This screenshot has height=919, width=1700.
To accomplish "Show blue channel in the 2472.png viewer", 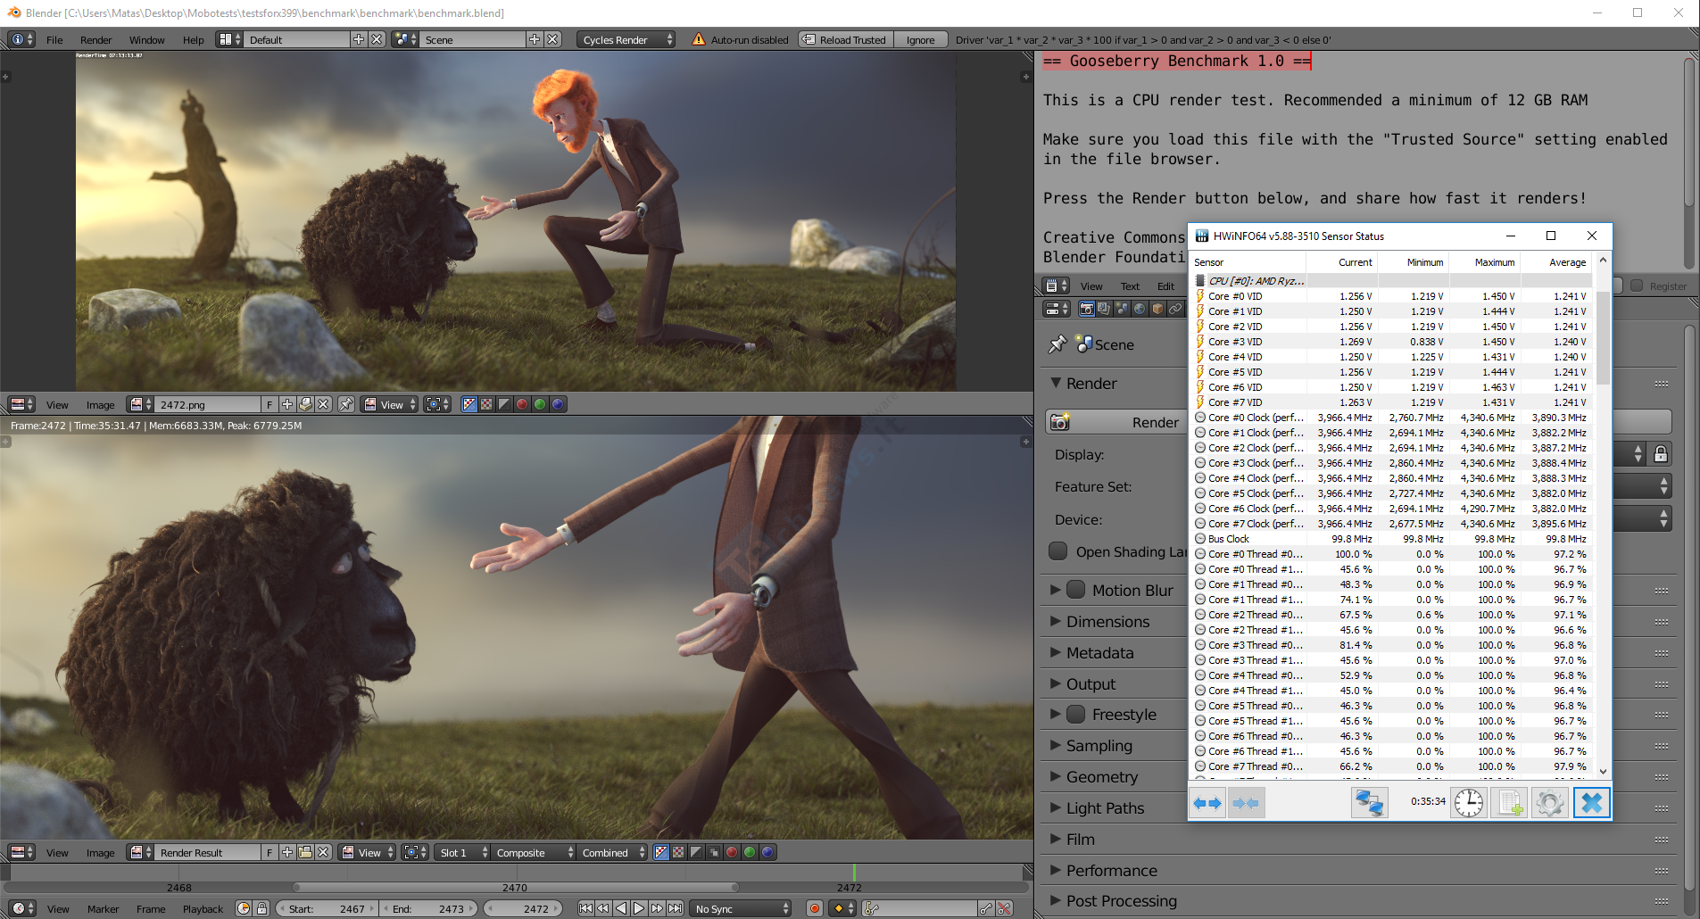I will pyautogui.click(x=558, y=404).
